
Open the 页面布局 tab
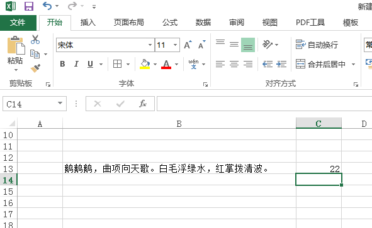129,23
